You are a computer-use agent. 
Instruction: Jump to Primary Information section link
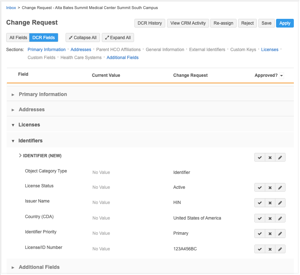coord(46,50)
